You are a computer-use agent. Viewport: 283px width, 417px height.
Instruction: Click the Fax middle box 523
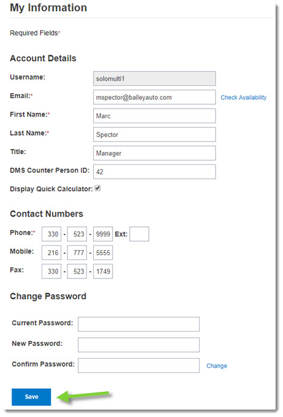click(x=77, y=271)
